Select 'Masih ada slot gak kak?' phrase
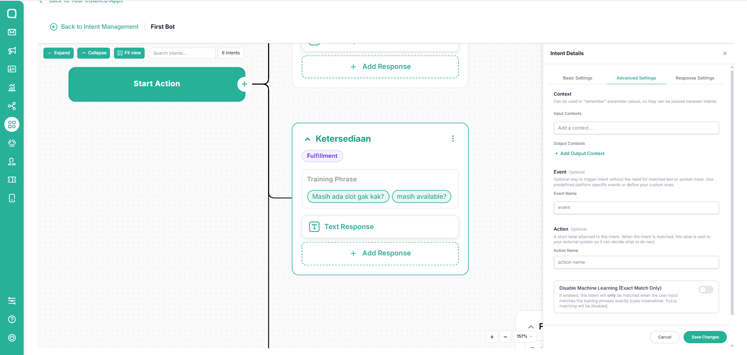The height and width of the screenshot is (355, 747). click(348, 197)
